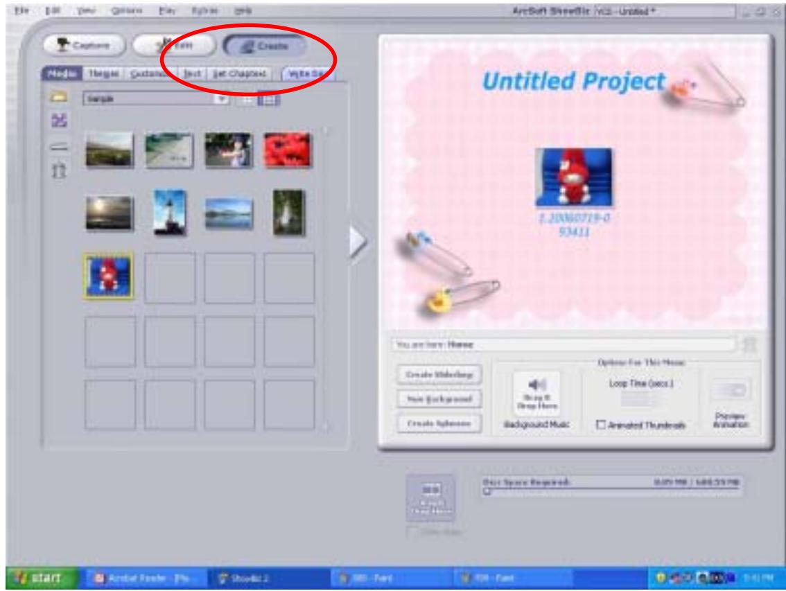The height and width of the screenshot is (591, 786).
Task: Toggle the Preview Animation switch
Action: (x=728, y=391)
